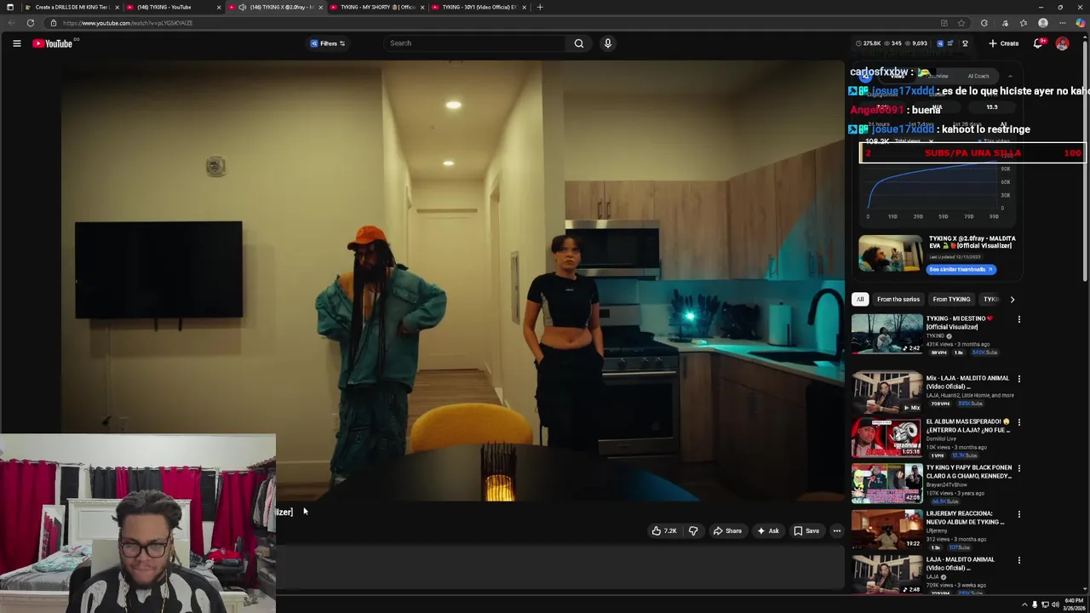Open LRJEREMY REACCIONA video thumbnail

click(886, 529)
